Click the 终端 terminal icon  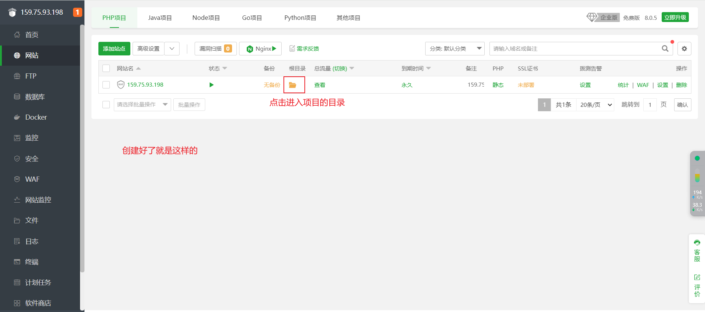[x=17, y=262]
